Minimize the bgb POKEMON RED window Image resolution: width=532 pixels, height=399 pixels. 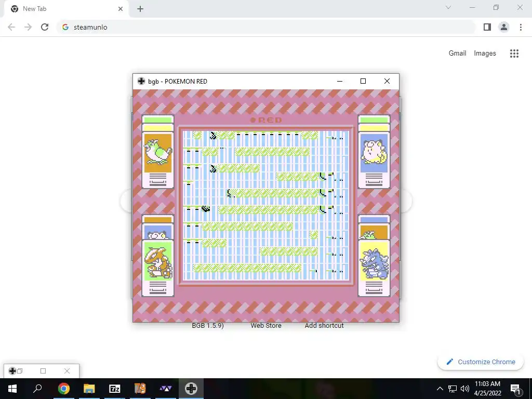point(340,81)
